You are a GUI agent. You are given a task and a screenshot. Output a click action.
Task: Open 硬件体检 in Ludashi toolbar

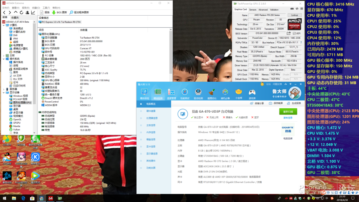point(144,94)
